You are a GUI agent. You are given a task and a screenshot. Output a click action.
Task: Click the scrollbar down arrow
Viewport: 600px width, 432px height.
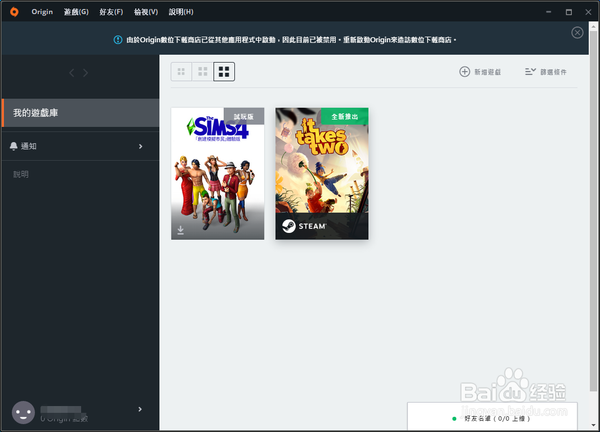[x=593, y=425]
